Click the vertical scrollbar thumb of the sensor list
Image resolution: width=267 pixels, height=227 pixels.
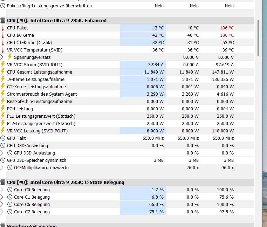coord(258,38)
